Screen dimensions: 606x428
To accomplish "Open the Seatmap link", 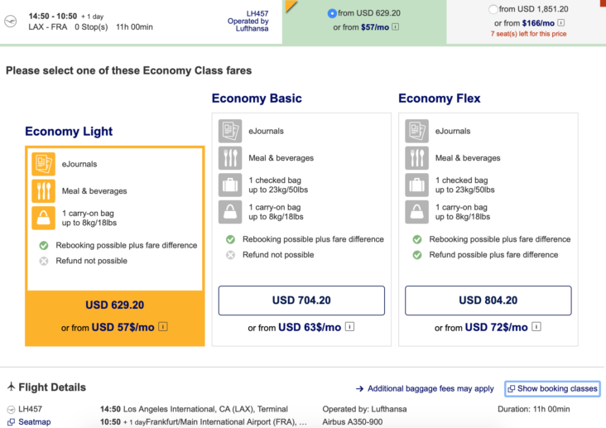I will (29, 422).
